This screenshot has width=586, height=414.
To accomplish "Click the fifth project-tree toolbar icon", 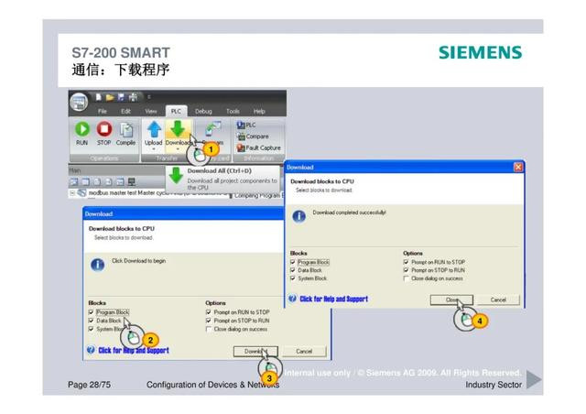I will click(120, 182).
